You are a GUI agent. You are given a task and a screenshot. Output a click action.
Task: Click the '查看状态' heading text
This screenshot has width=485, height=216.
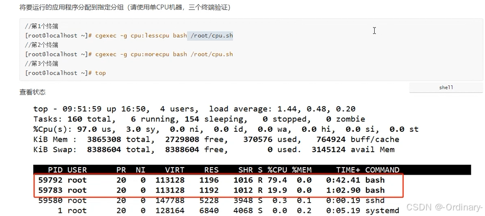click(x=33, y=92)
